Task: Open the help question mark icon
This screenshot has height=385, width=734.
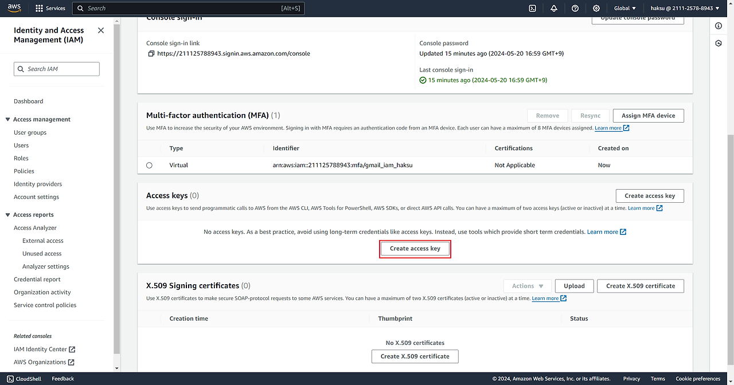Action: [575, 8]
